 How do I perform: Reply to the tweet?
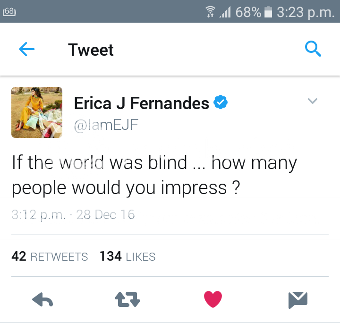pos(42,298)
